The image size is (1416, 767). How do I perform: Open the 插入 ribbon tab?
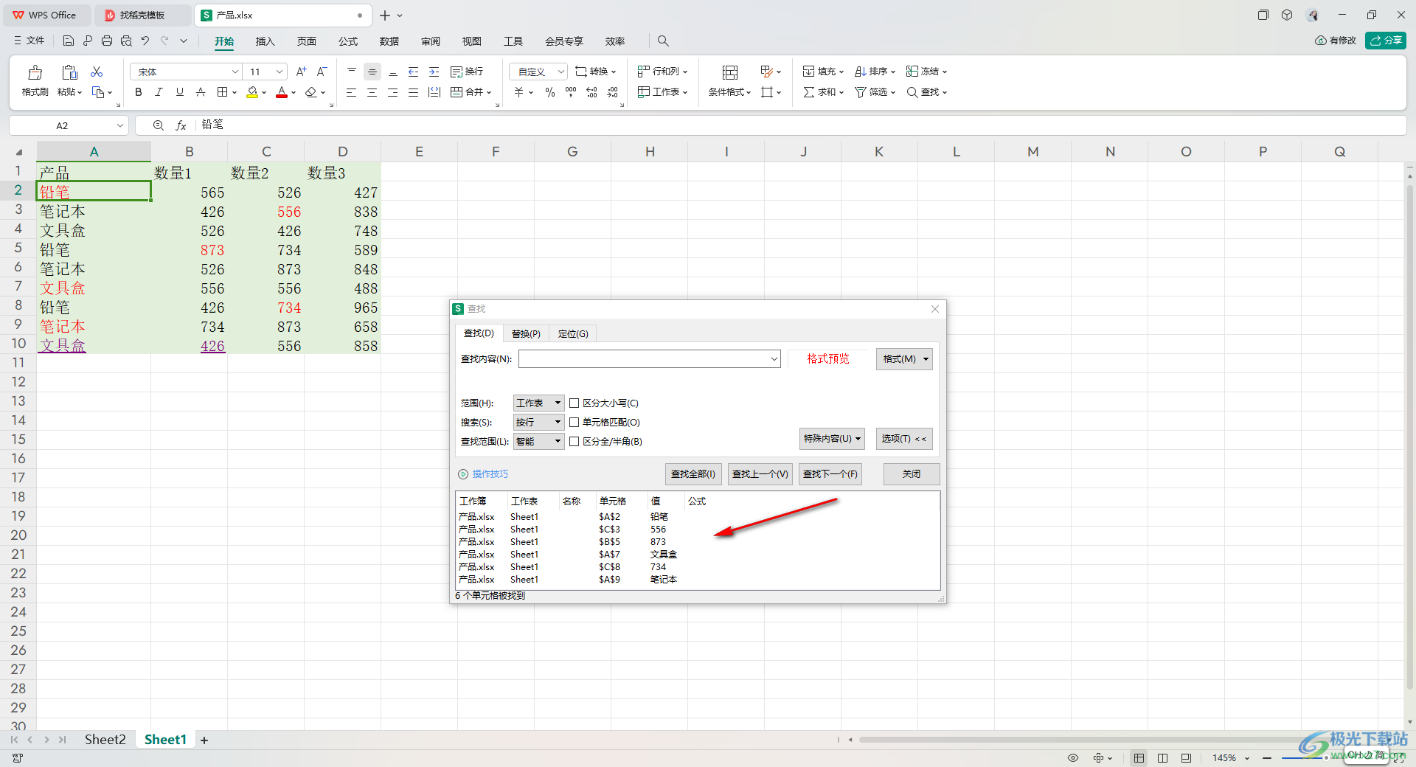point(265,41)
